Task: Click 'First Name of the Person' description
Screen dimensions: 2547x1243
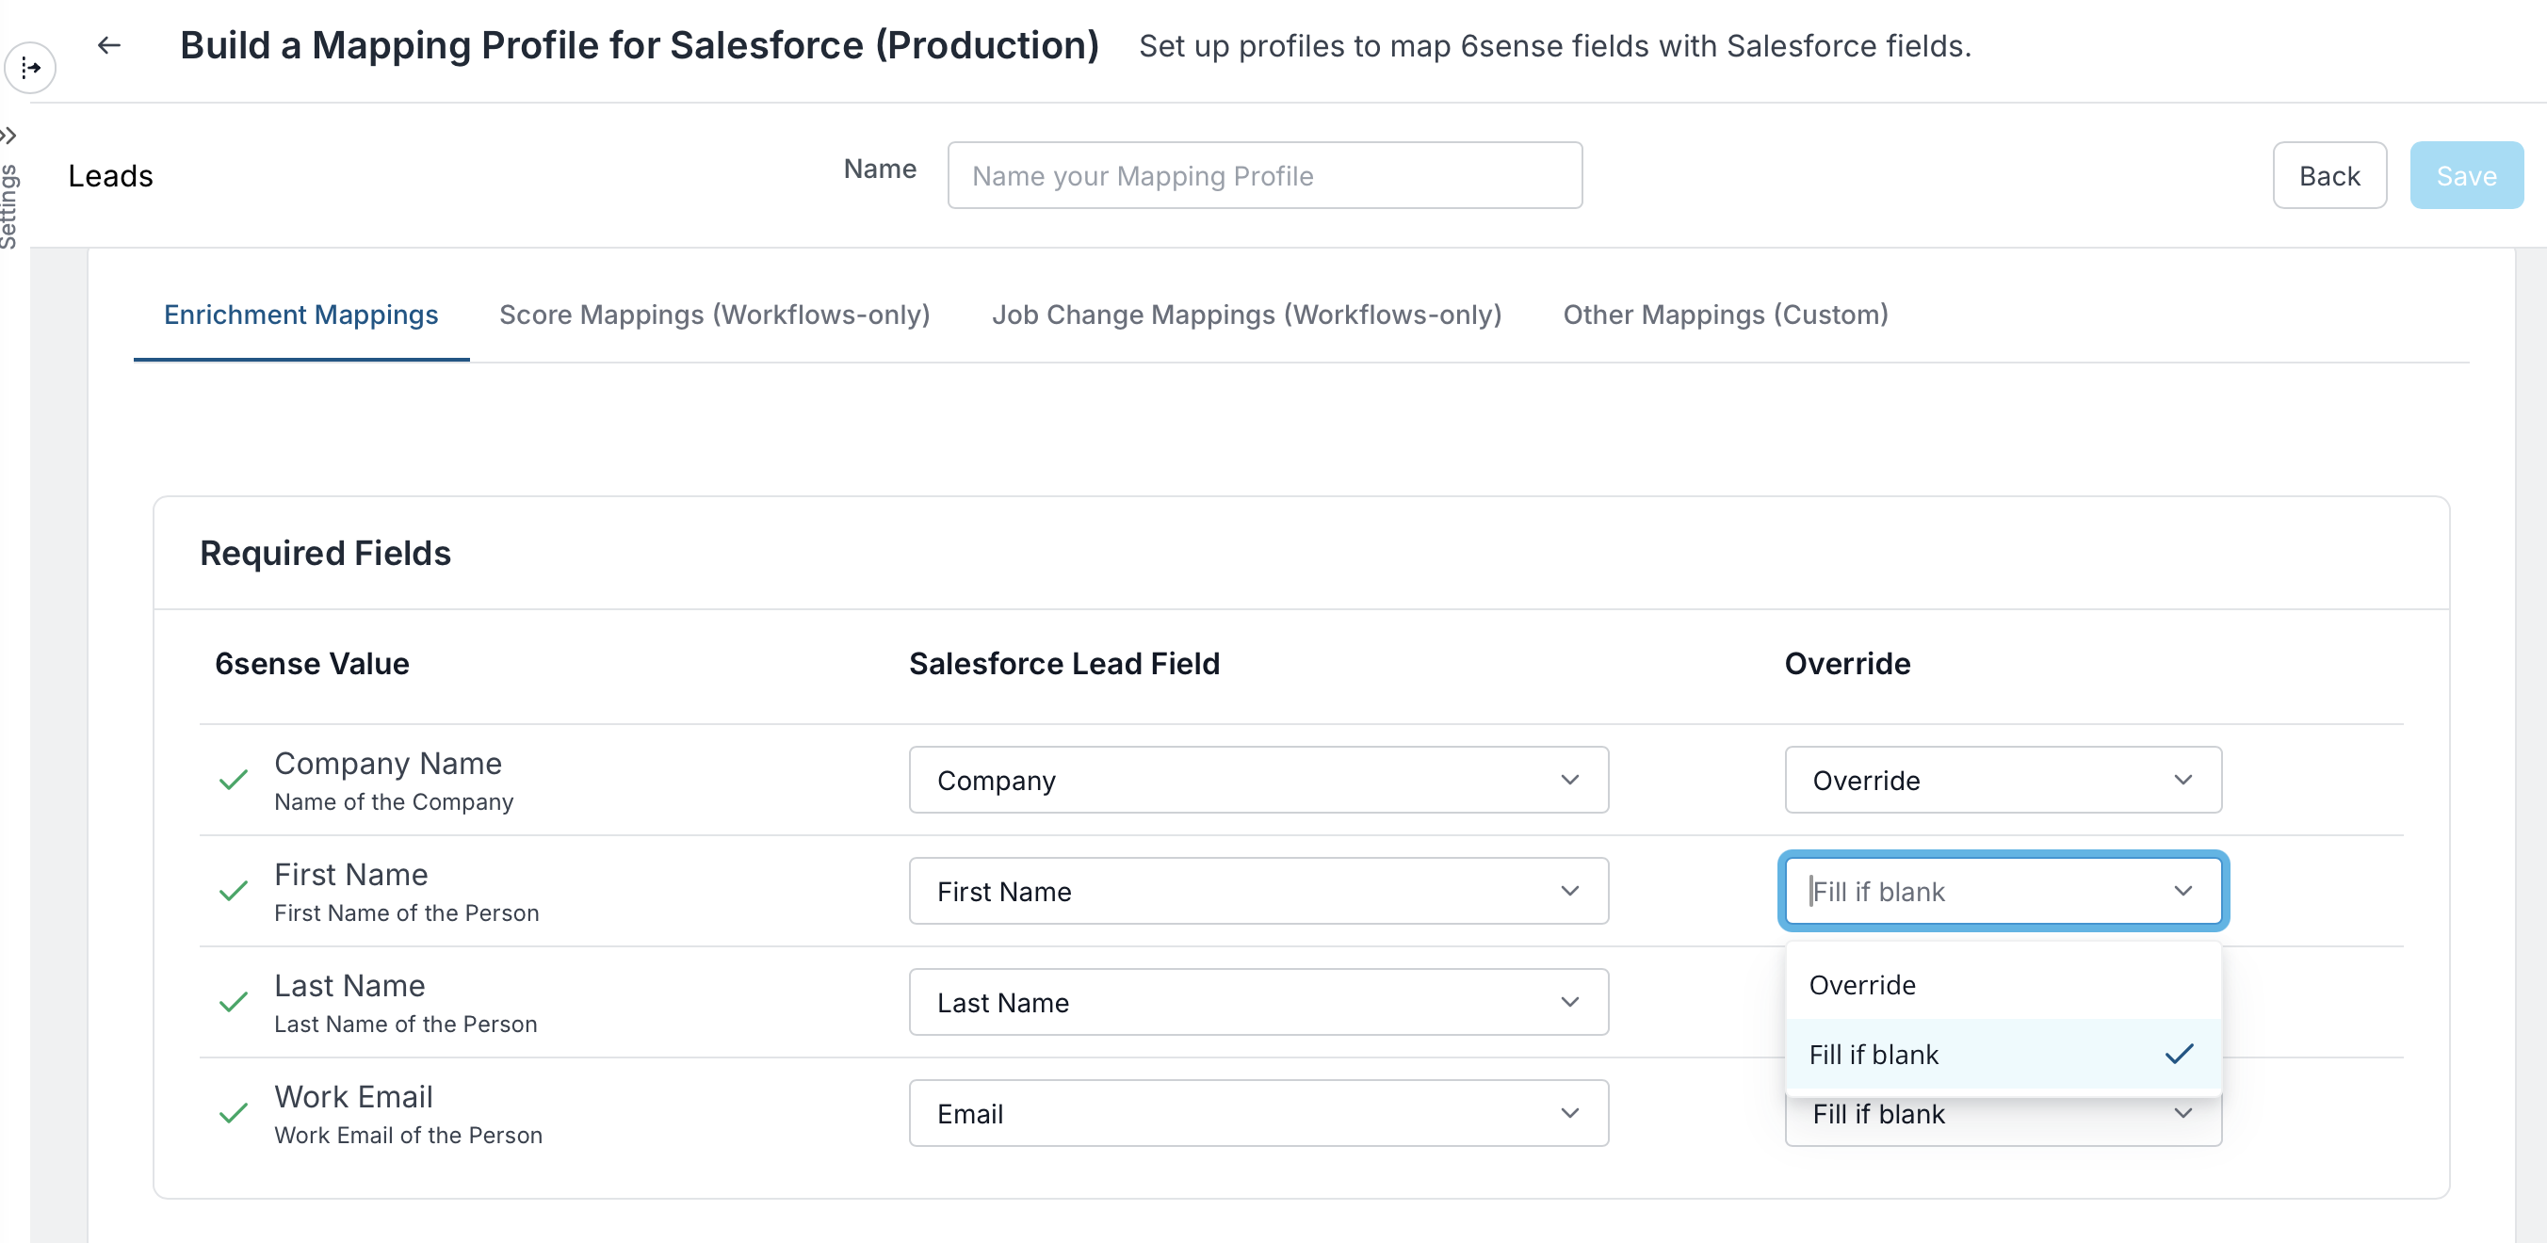Action: (406, 913)
